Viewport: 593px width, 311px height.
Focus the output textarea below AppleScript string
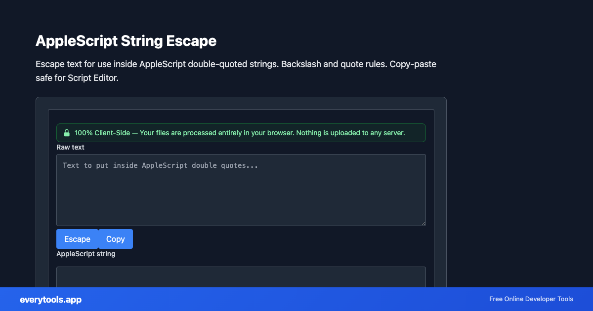pyautogui.click(x=241, y=276)
